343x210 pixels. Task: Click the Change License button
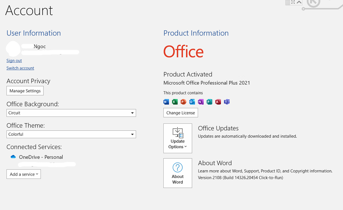coord(181,113)
